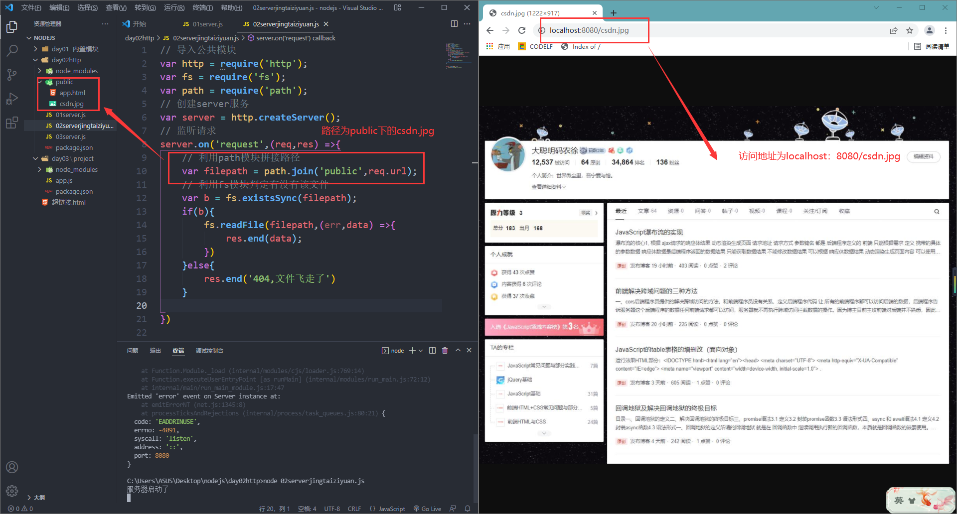957x514 pixels.
Task: Open package.json under day02http
Action: (x=74, y=147)
